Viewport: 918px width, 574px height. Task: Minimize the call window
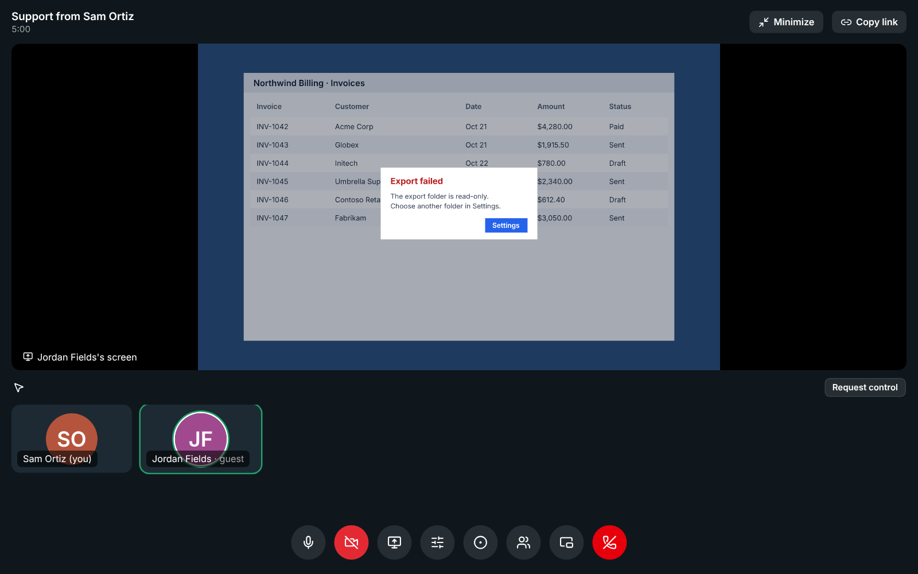pos(786,22)
